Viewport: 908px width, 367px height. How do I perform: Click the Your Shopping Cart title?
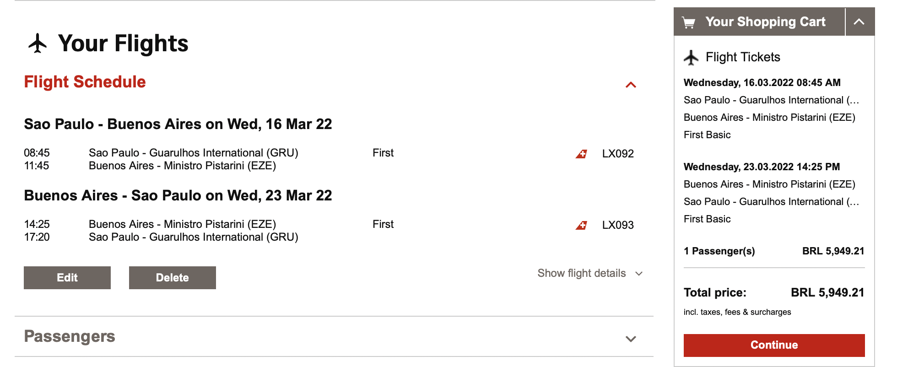(765, 22)
